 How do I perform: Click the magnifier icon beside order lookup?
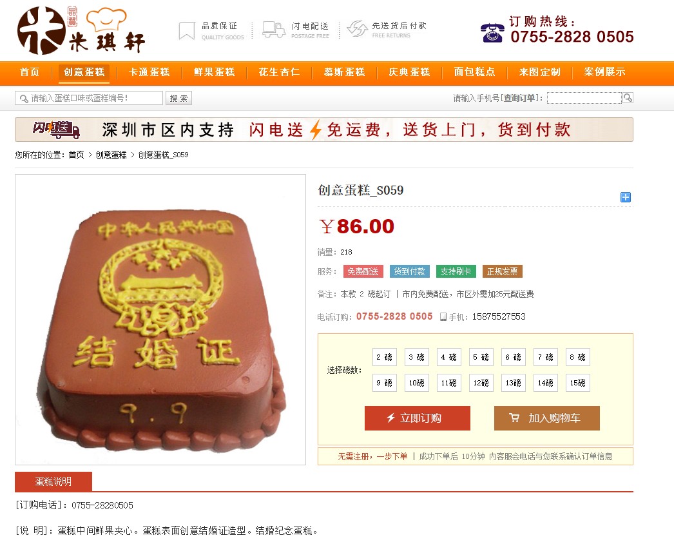[x=628, y=98]
